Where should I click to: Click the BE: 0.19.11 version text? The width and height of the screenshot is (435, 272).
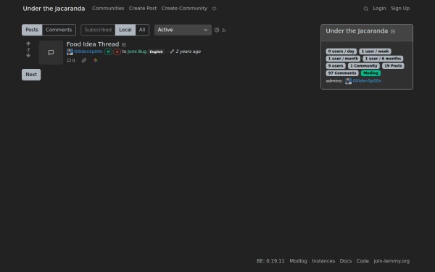tap(270, 261)
